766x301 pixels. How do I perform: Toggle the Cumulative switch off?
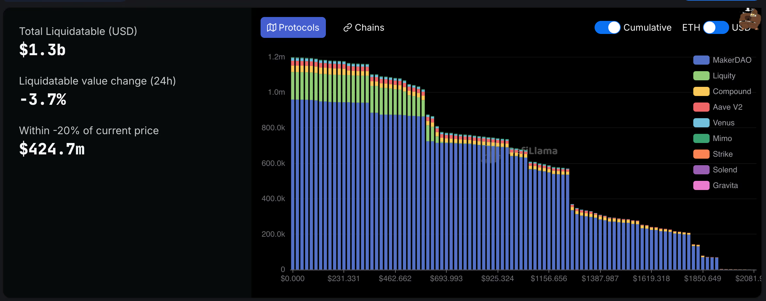tap(607, 27)
